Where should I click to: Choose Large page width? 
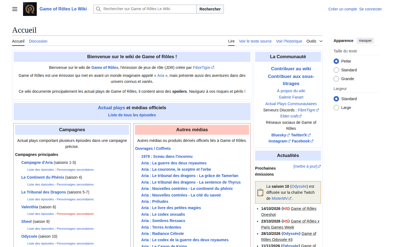[336, 108]
